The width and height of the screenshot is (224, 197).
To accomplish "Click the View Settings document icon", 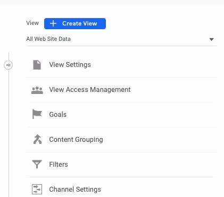I will pos(37,65).
